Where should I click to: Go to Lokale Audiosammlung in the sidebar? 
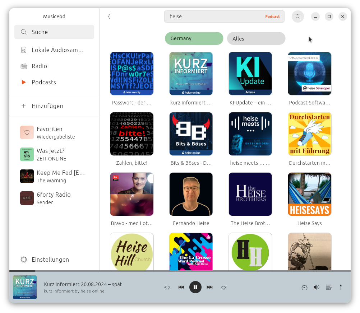pos(54,50)
